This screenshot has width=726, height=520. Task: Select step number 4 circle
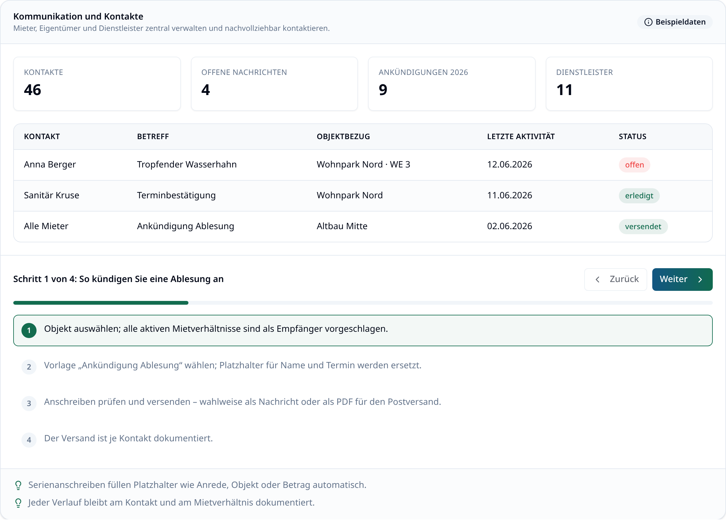click(x=29, y=440)
